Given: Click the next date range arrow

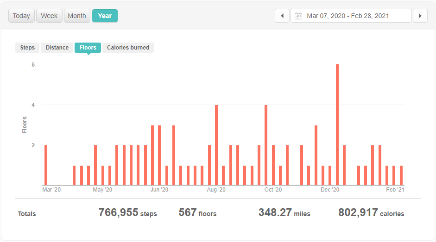Looking at the screenshot, I should [420, 16].
